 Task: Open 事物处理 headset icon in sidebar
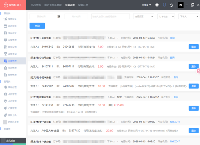pyautogui.click(x=6, y=87)
